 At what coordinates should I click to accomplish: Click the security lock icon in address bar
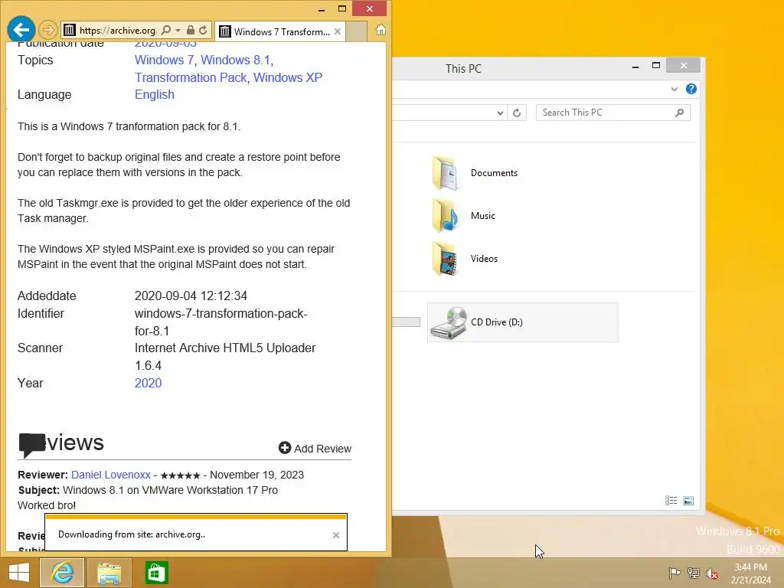[191, 31]
